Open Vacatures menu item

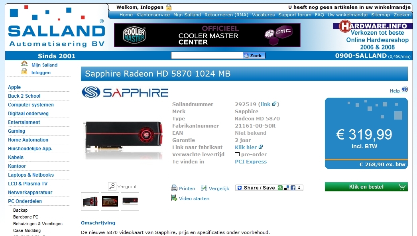263,15
